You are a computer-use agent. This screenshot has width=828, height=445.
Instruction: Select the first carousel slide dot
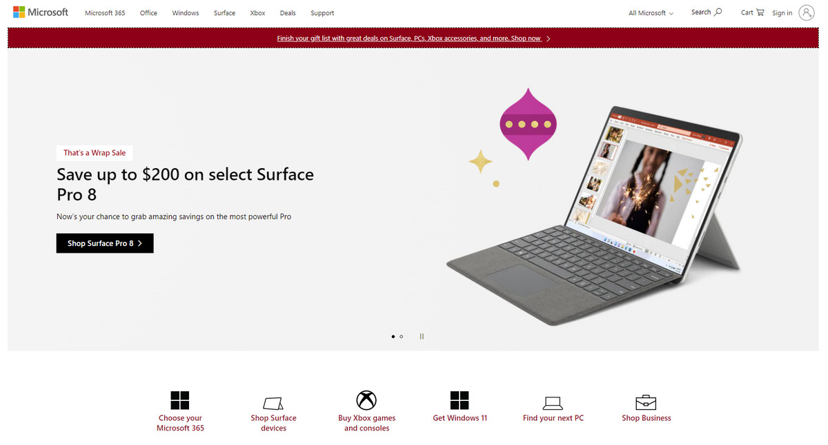click(x=393, y=337)
